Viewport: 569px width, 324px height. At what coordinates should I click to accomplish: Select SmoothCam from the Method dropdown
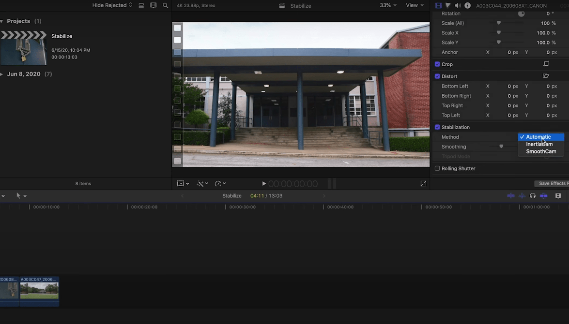click(540, 151)
